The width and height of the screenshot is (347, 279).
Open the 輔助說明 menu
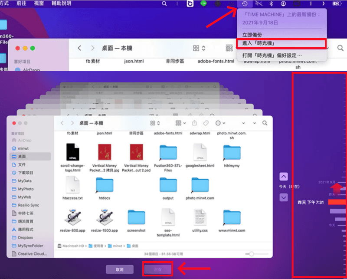(62, 3)
